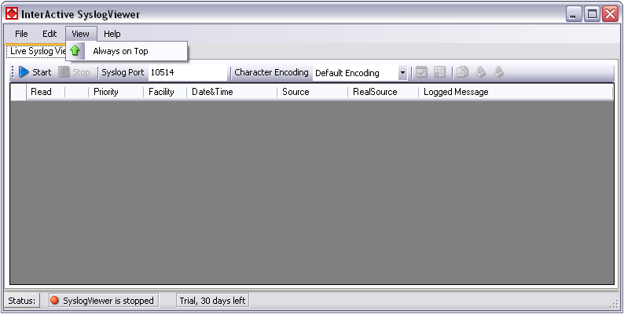Start live syslog capture via play icon
The width and height of the screenshot is (624, 314).
click(x=24, y=72)
